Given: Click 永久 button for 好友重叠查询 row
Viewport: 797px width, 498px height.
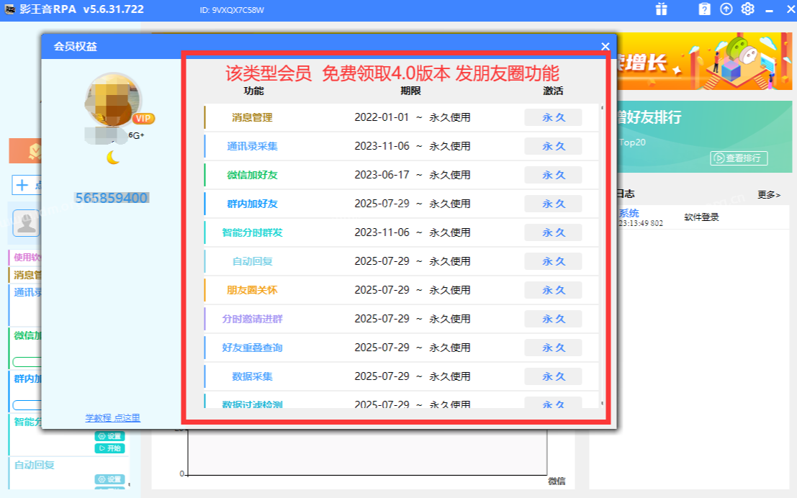Looking at the screenshot, I should (x=553, y=348).
